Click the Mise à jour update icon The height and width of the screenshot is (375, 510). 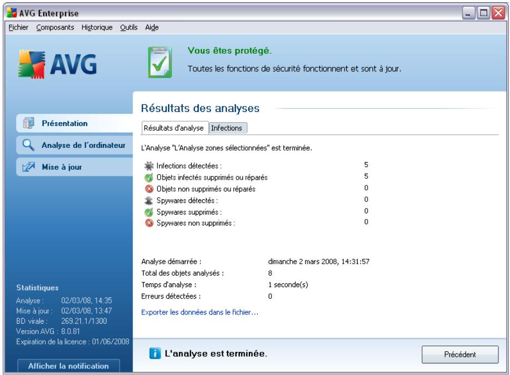[x=28, y=167]
